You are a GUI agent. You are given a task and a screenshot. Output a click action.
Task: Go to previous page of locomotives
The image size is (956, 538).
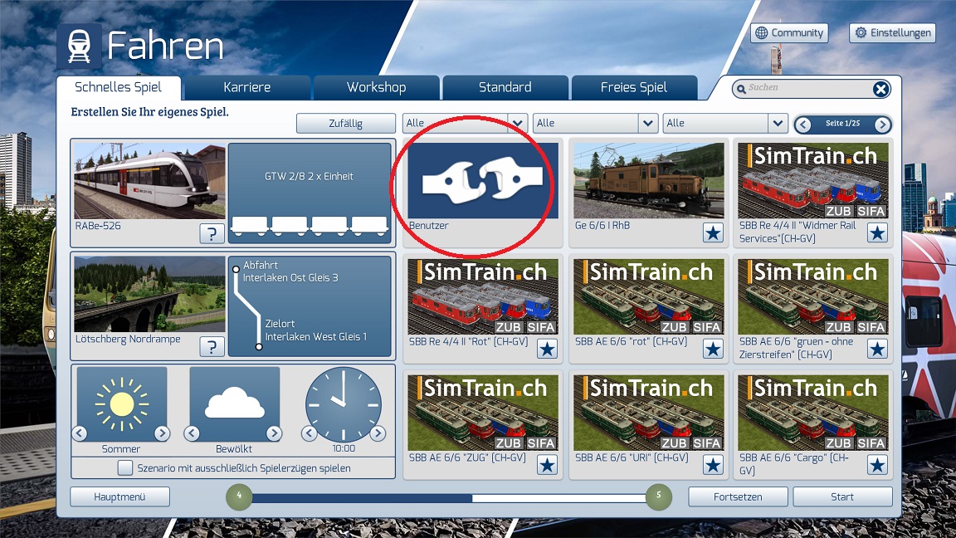(803, 125)
